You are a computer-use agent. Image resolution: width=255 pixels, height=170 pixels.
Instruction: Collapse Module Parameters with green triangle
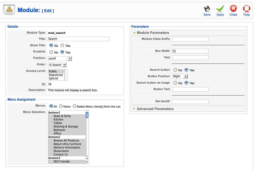134,33
